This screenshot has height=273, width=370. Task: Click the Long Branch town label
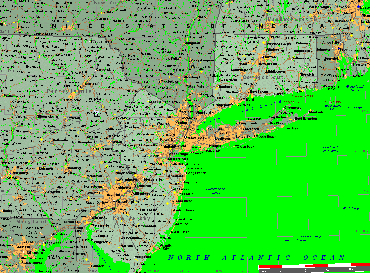point(196,173)
